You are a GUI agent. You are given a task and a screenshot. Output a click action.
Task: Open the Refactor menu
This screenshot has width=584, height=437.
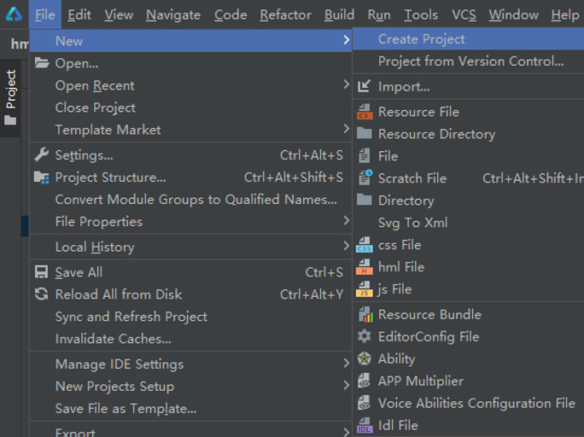(285, 15)
